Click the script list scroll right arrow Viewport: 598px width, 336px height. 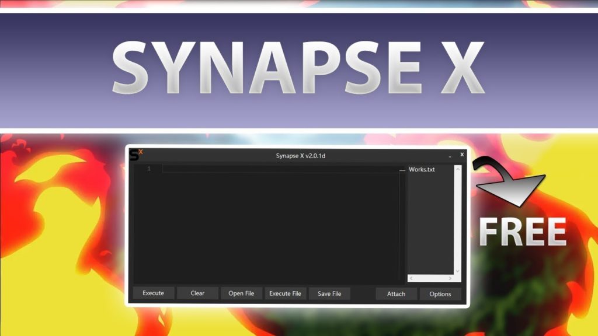coord(450,278)
